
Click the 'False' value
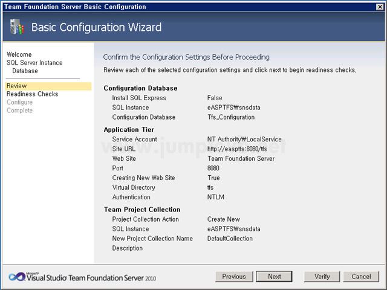pyautogui.click(x=215, y=98)
